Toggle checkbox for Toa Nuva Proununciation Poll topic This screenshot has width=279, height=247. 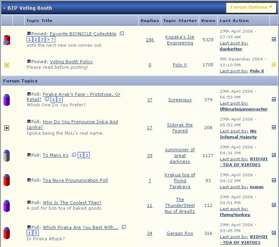[274, 180]
